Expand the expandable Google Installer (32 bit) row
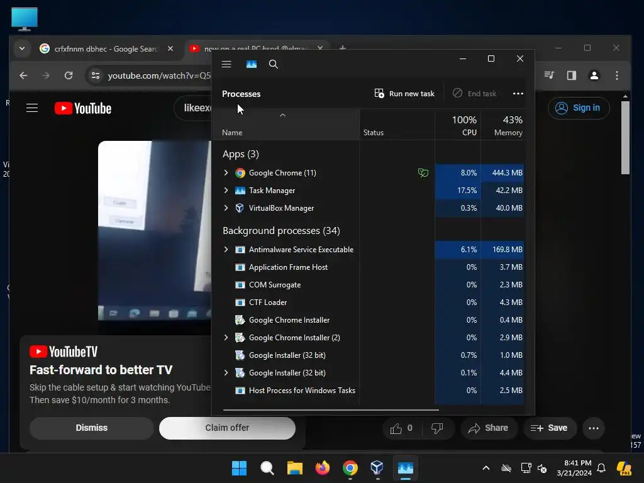 pos(226,372)
